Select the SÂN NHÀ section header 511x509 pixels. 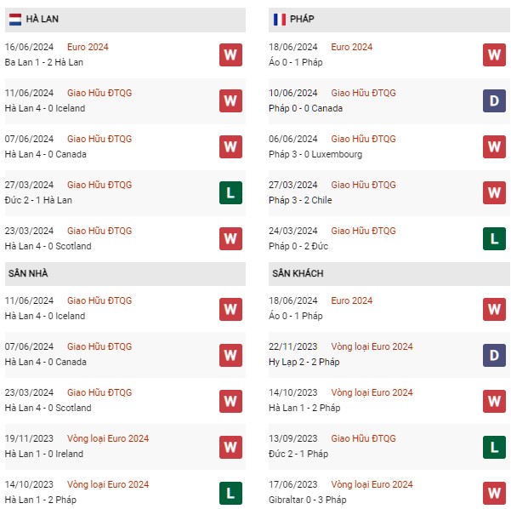coord(125,274)
